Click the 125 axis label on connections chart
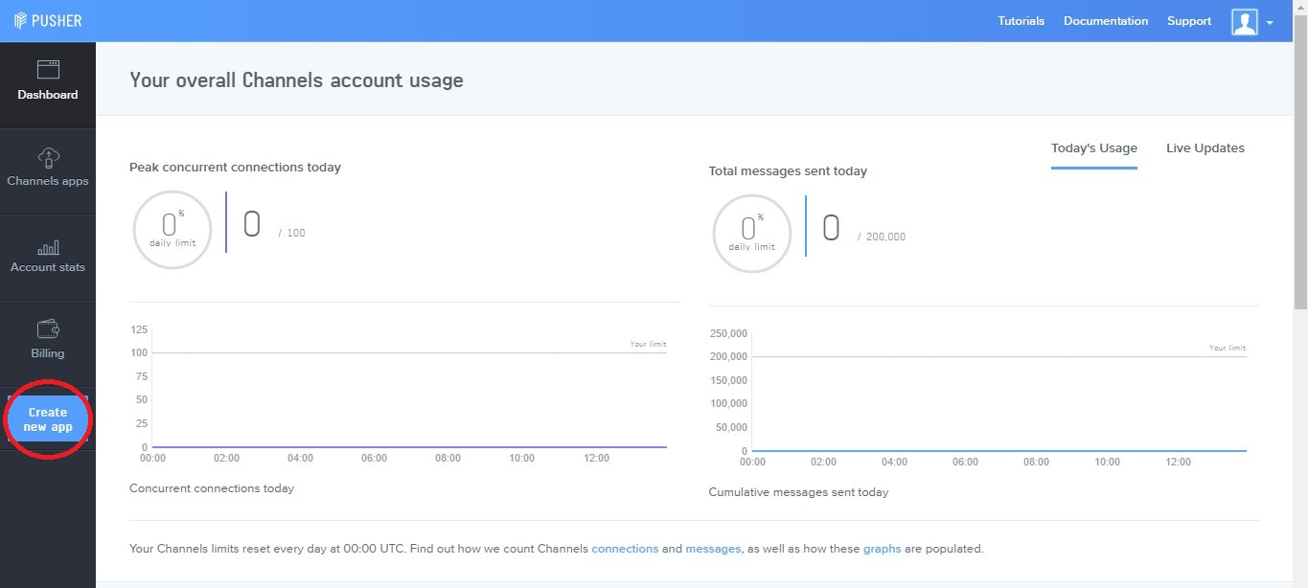Viewport: 1308px width, 588px height. click(139, 329)
